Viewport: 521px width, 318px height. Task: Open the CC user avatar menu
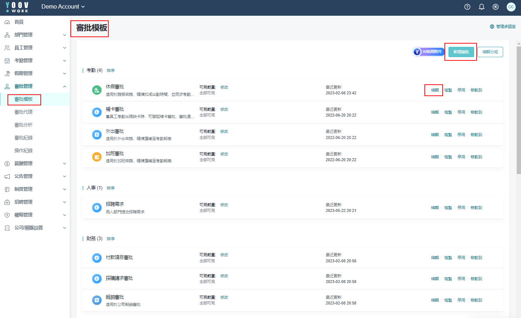(x=511, y=7)
